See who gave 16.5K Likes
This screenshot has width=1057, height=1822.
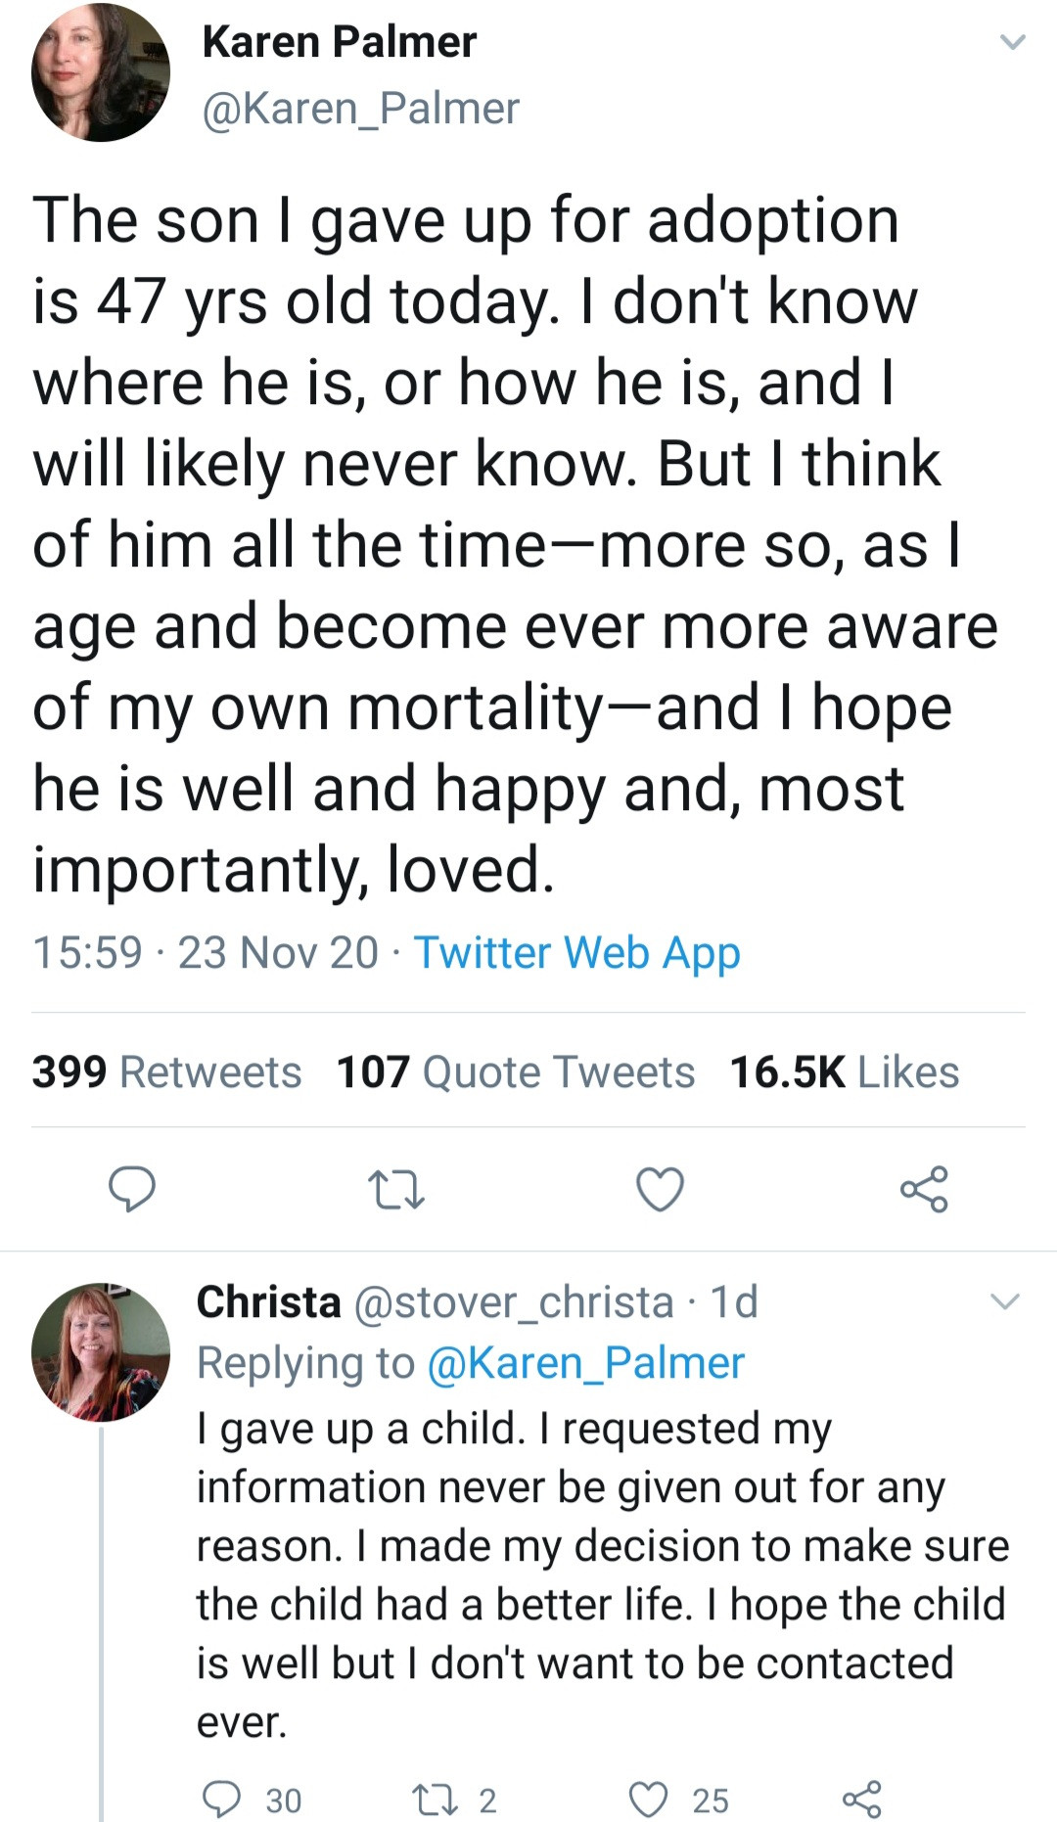tap(845, 1071)
